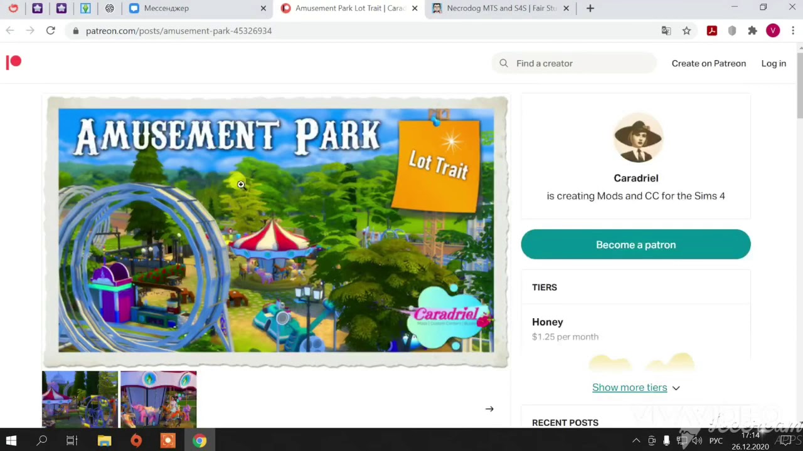The height and width of the screenshot is (451, 803).
Task: Click the browser reload button
Action: pos(50,31)
